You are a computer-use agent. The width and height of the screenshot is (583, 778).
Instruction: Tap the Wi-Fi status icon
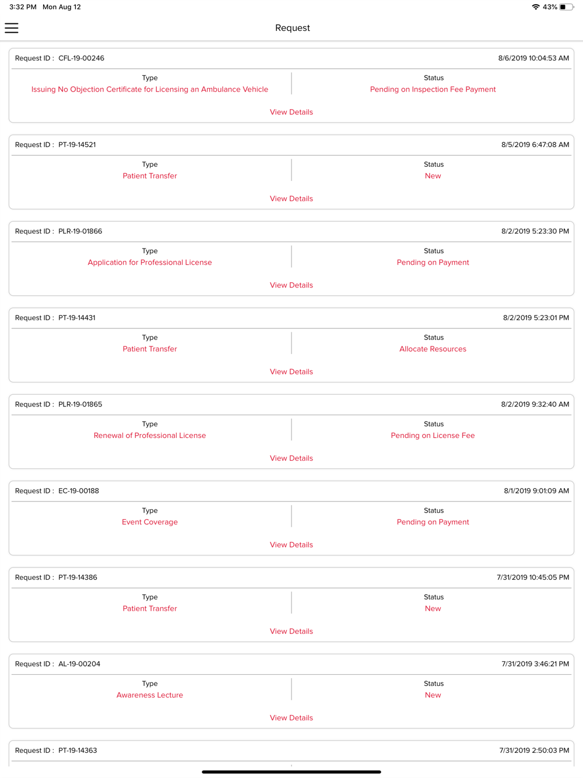coord(535,7)
